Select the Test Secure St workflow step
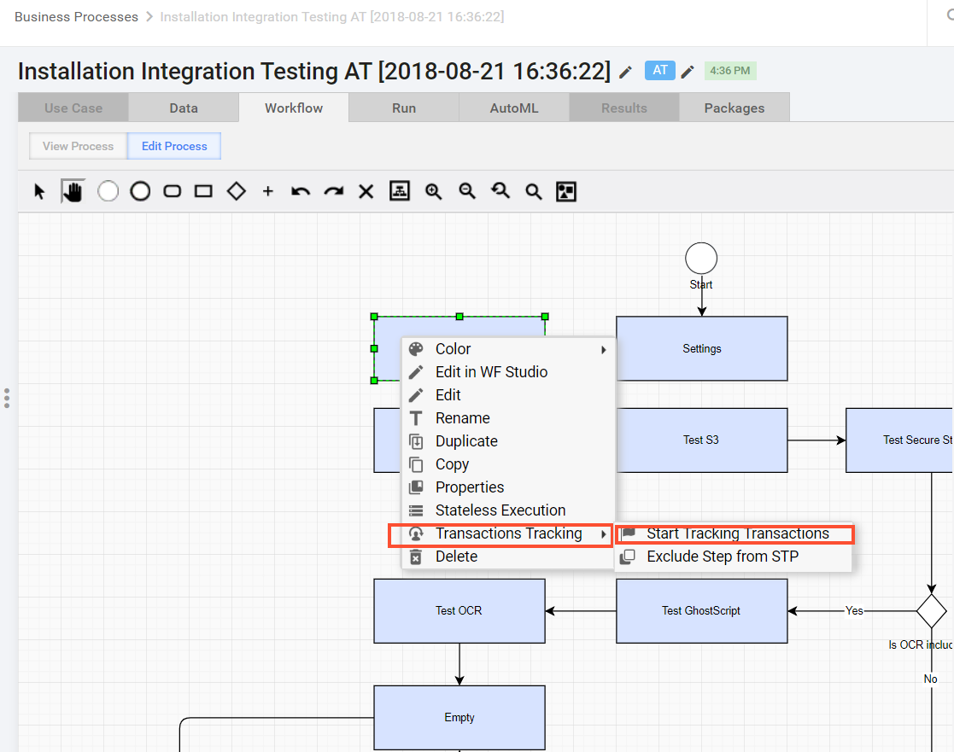 click(899, 440)
